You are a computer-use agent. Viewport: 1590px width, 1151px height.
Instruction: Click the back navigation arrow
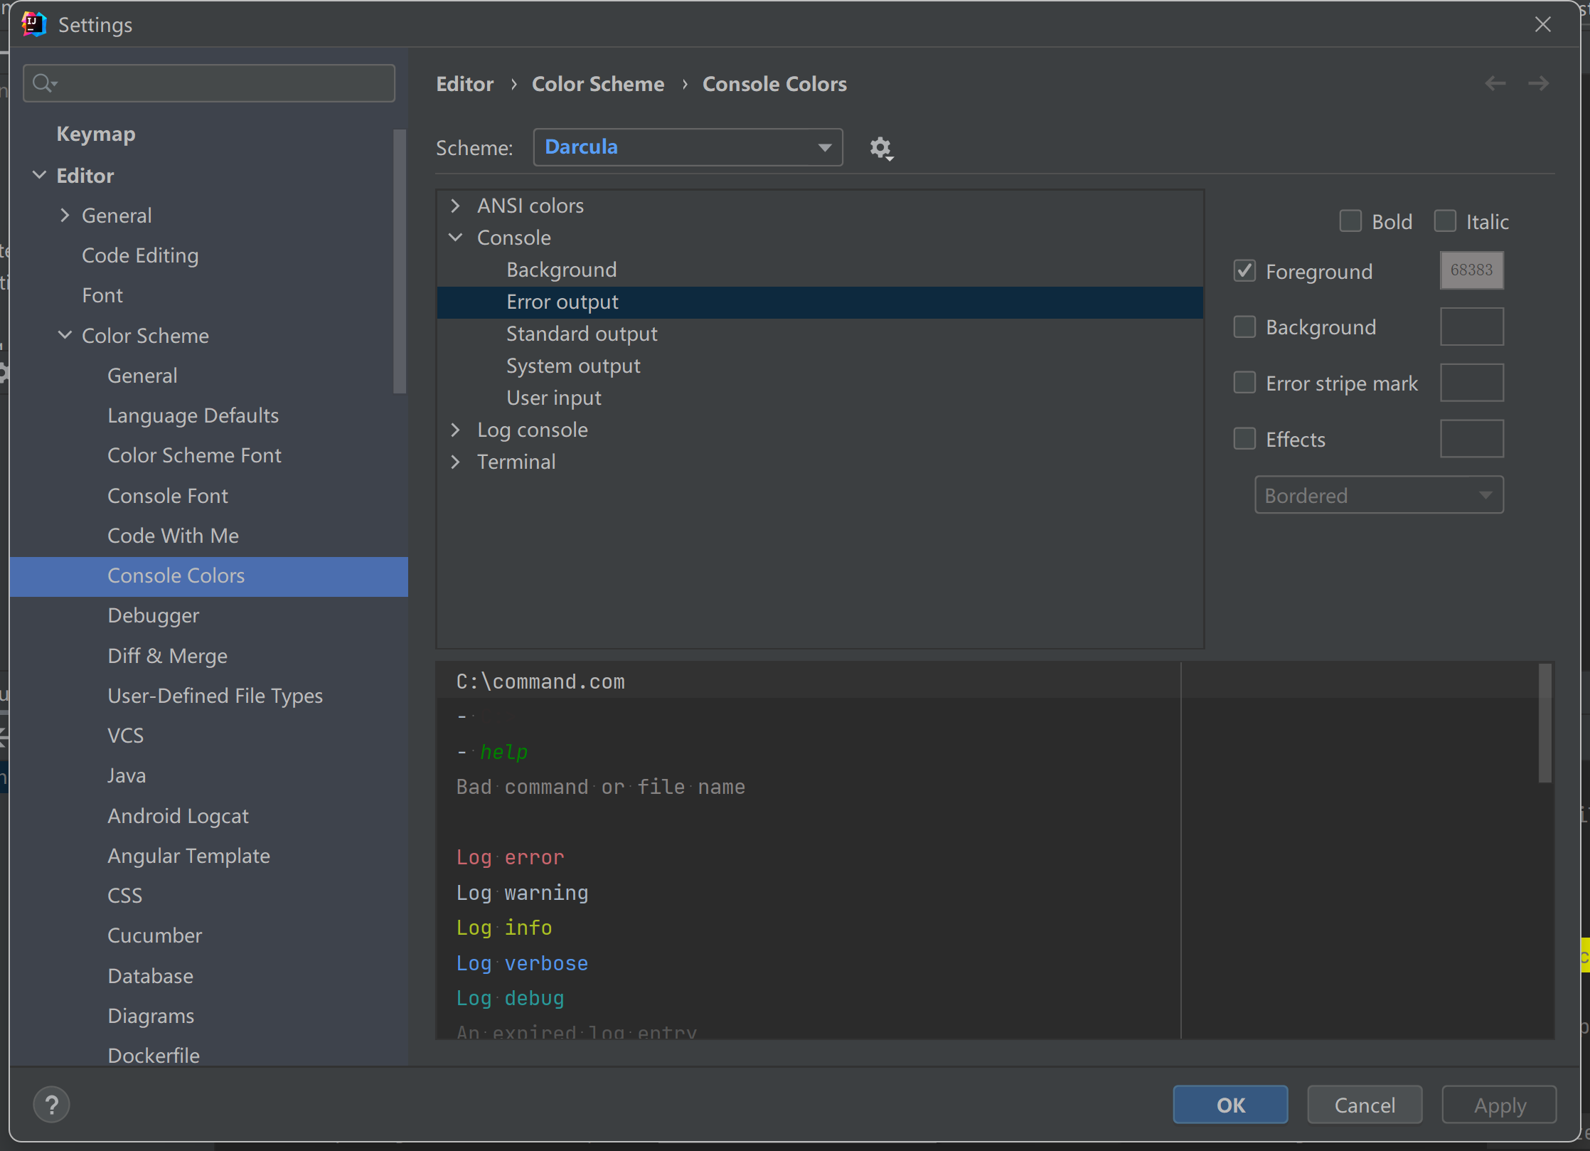(x=1495, y=84)
